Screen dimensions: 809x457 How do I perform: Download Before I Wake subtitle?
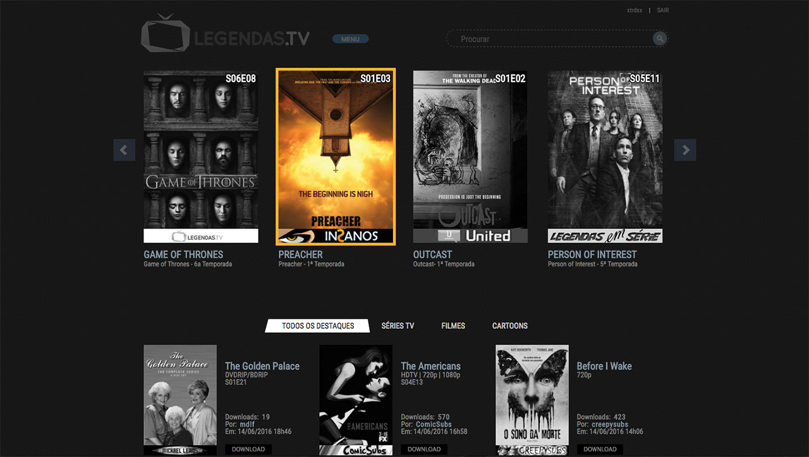click(600, 449)
